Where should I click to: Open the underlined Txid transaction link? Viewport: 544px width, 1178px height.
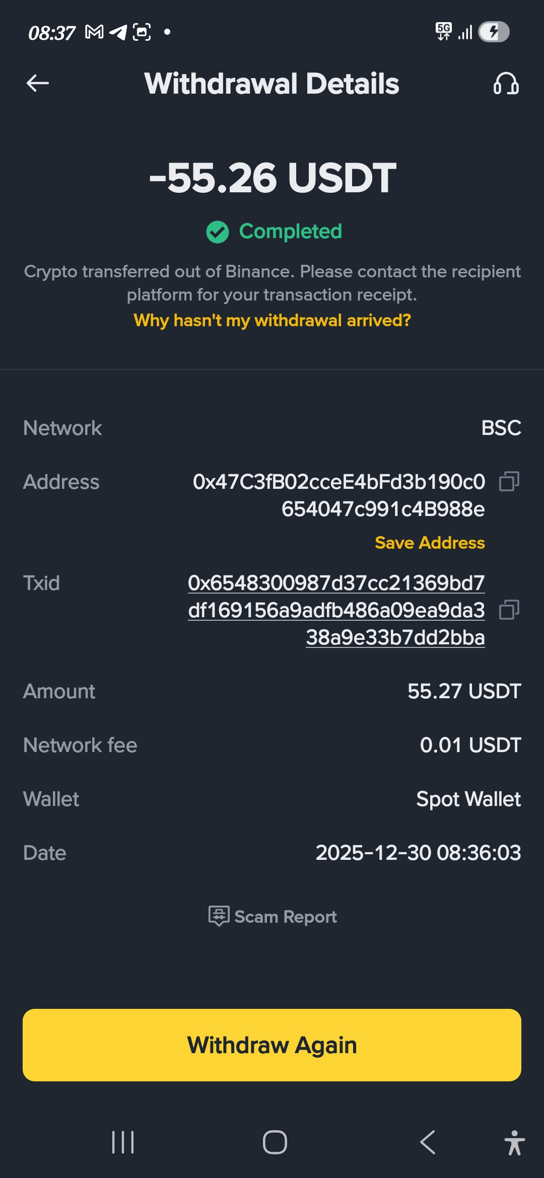point(336,610)
